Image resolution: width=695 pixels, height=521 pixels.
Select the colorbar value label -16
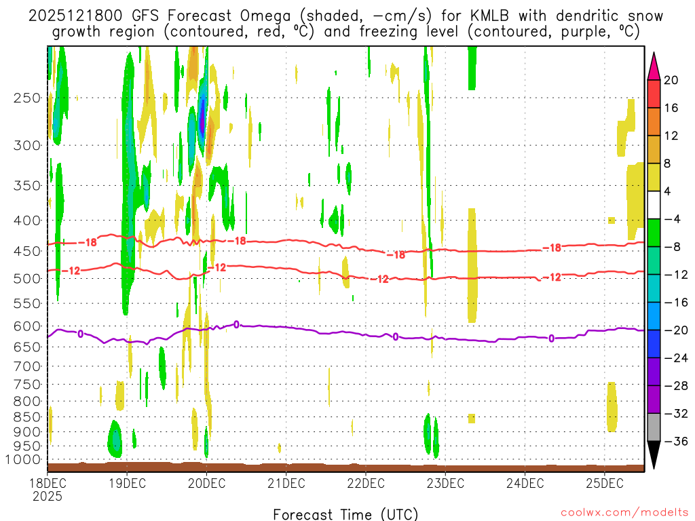(x=676, y=302)
